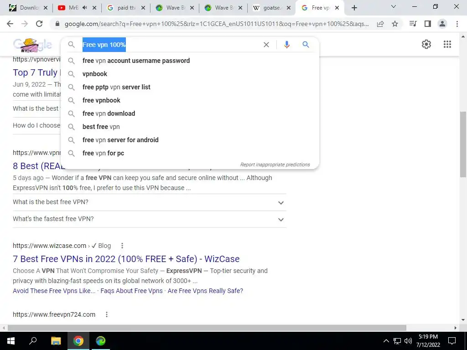Clear the search box with X icon
The width and height of the screenshot is (467, 350).
(266, 45)
